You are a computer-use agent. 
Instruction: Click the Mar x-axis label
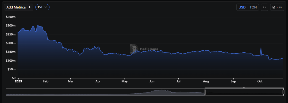point(71,81)
